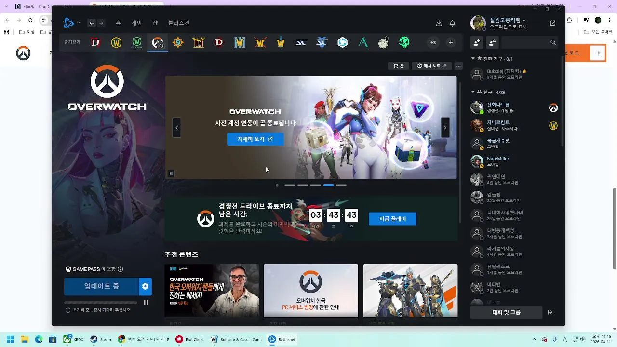
Task: Select World of Warcraft in favorites bar
Action: pos(116,42)
